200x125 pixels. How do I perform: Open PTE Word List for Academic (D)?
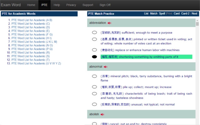pos(31,27)
